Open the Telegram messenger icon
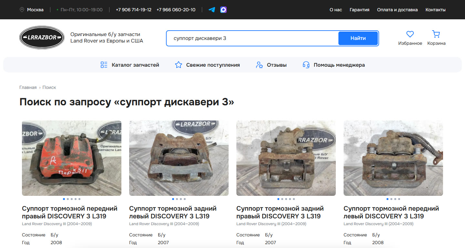465x248 pixels. click(212, 10)
